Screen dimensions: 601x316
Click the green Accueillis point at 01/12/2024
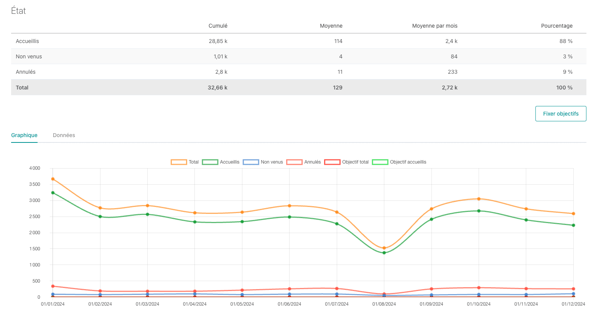pyautogui.click(x=573, y=225)
